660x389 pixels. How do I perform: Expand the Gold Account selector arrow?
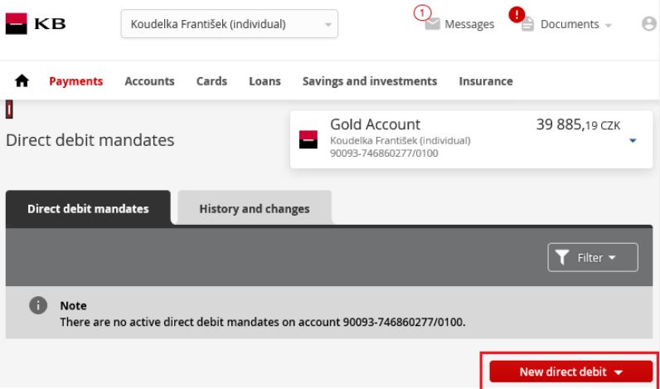pyautogui.click(x=633, y=141)
